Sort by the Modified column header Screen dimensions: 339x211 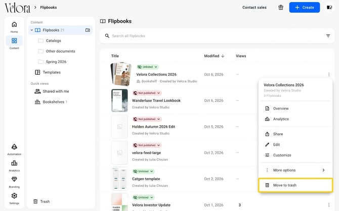[x=214, y=56]
